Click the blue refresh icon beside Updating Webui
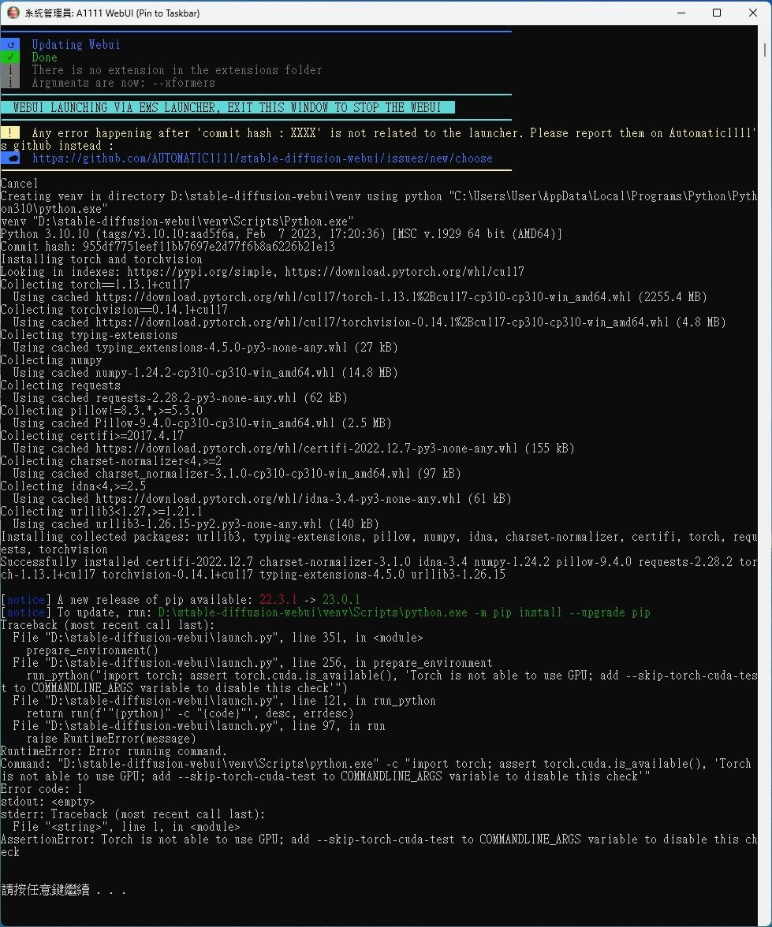The width and height of the screenshot is (772, 927). click(9, 45)
